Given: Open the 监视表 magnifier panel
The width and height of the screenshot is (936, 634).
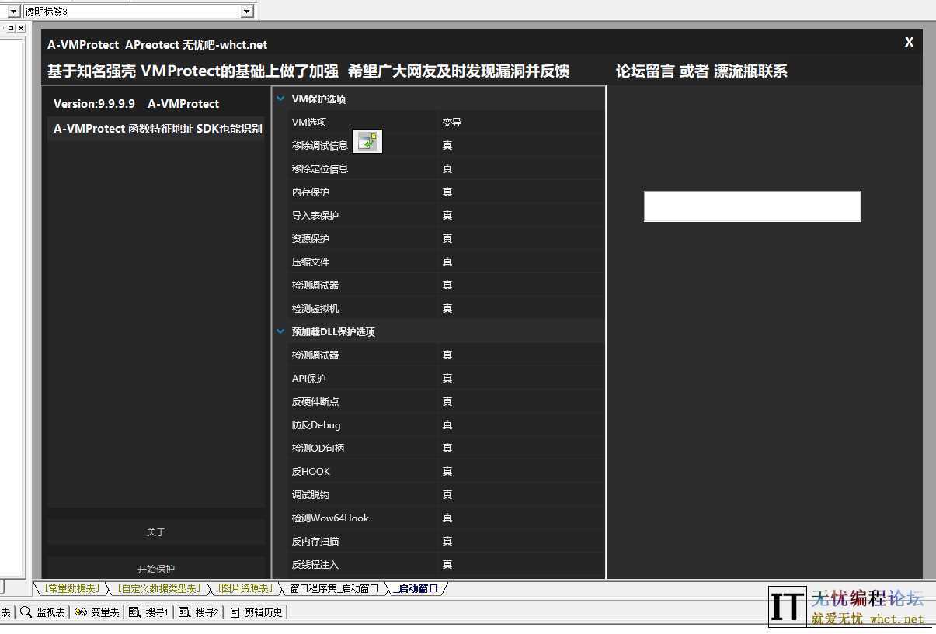Looking at the screenshot, I should click(43, 612).
